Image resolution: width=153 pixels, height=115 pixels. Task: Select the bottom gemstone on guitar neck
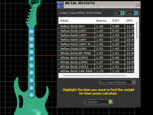tap(32, 95)
